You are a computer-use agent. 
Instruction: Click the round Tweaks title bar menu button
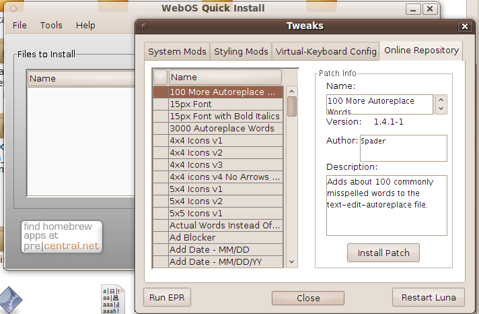pos(145,26)
